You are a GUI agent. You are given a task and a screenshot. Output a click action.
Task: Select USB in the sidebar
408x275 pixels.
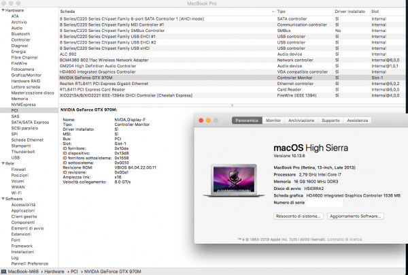pyautogui.click(x=16, y=157)
